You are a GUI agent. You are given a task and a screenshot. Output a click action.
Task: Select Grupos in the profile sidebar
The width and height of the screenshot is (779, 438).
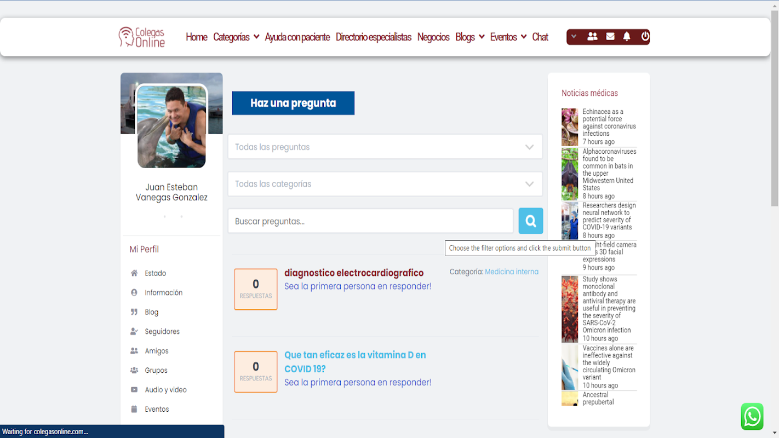coord(156,370)
